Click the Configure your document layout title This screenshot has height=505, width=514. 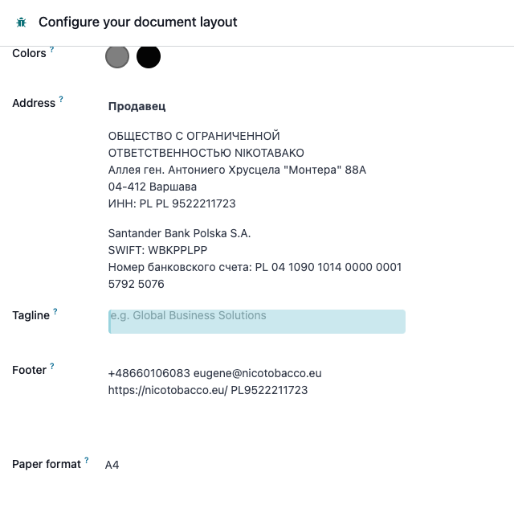[138, 23]
